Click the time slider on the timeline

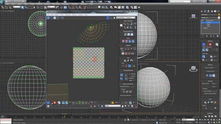click(64, 114)
